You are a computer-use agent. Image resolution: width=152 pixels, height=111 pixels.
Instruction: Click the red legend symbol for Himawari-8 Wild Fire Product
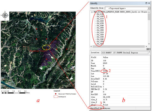[x=56, y=94]
